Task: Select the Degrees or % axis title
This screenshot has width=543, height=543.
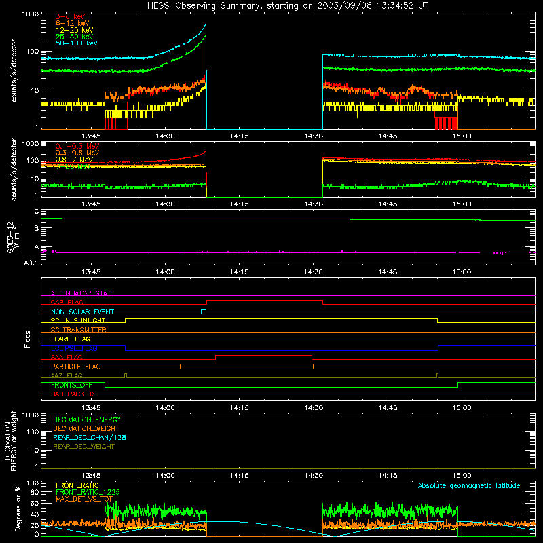Action: coord(18,509)
